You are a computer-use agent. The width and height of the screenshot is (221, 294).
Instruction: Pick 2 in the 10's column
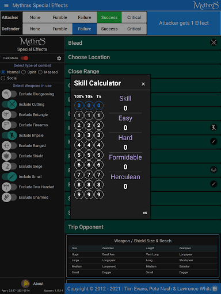(x=89, y=125)
